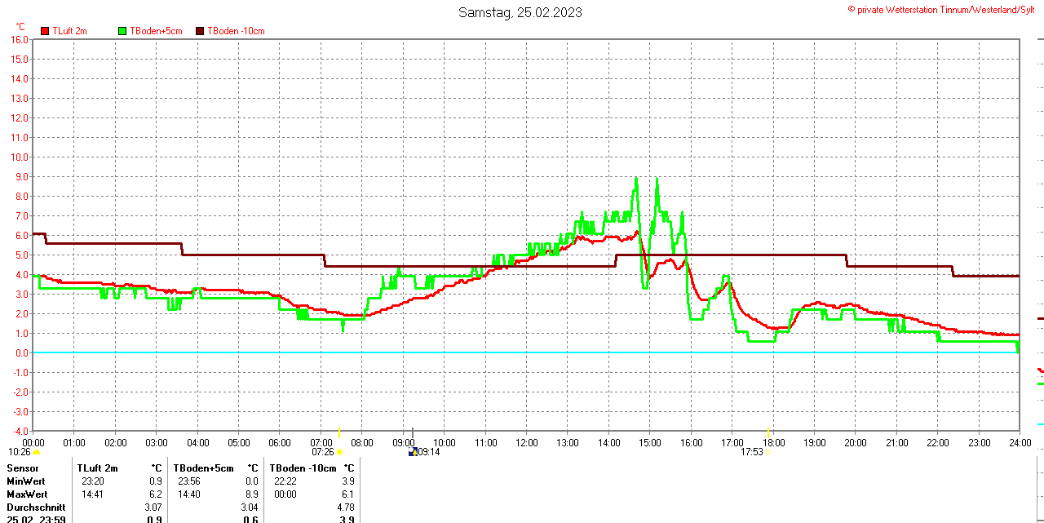Click the yellow icon next to 10:26

[x=36, y=452]
